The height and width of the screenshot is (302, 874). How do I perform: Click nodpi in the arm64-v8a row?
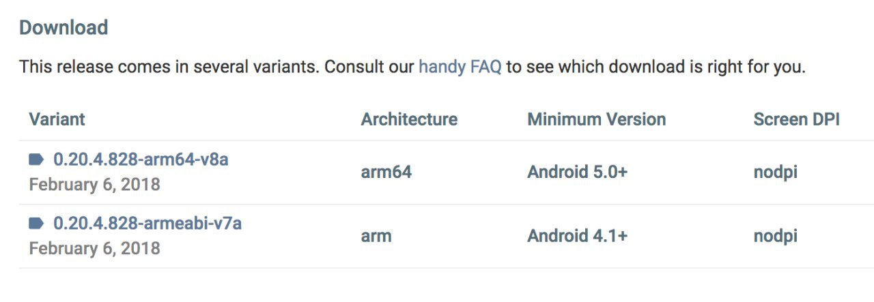[775, 172]
